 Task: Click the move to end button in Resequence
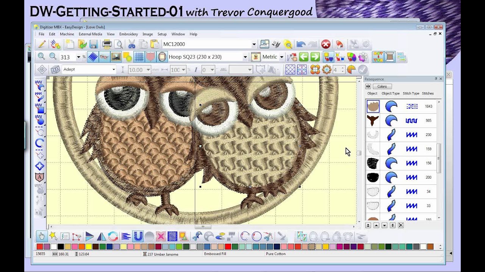393,225
